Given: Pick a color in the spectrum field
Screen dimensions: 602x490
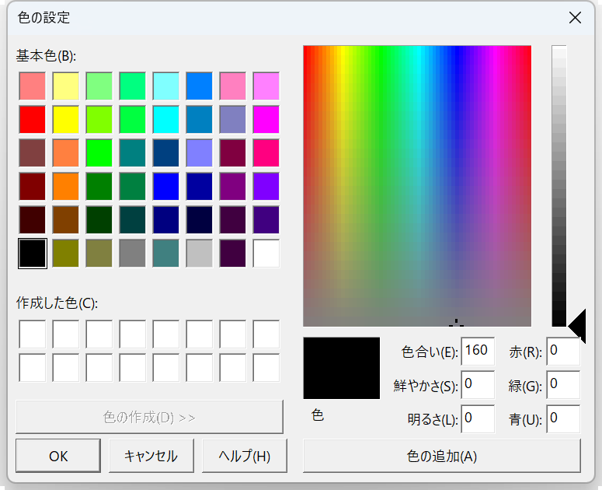Looking at the screenshot, I should (417, 186).
